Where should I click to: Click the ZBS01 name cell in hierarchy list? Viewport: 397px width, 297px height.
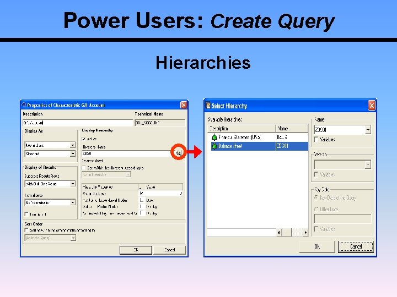point(292,146)
